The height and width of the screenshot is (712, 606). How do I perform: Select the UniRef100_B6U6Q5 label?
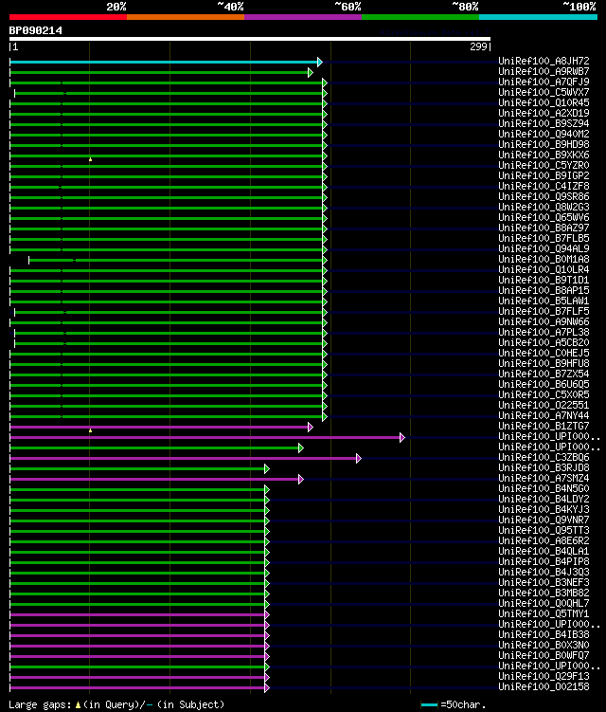coord(544,385)
